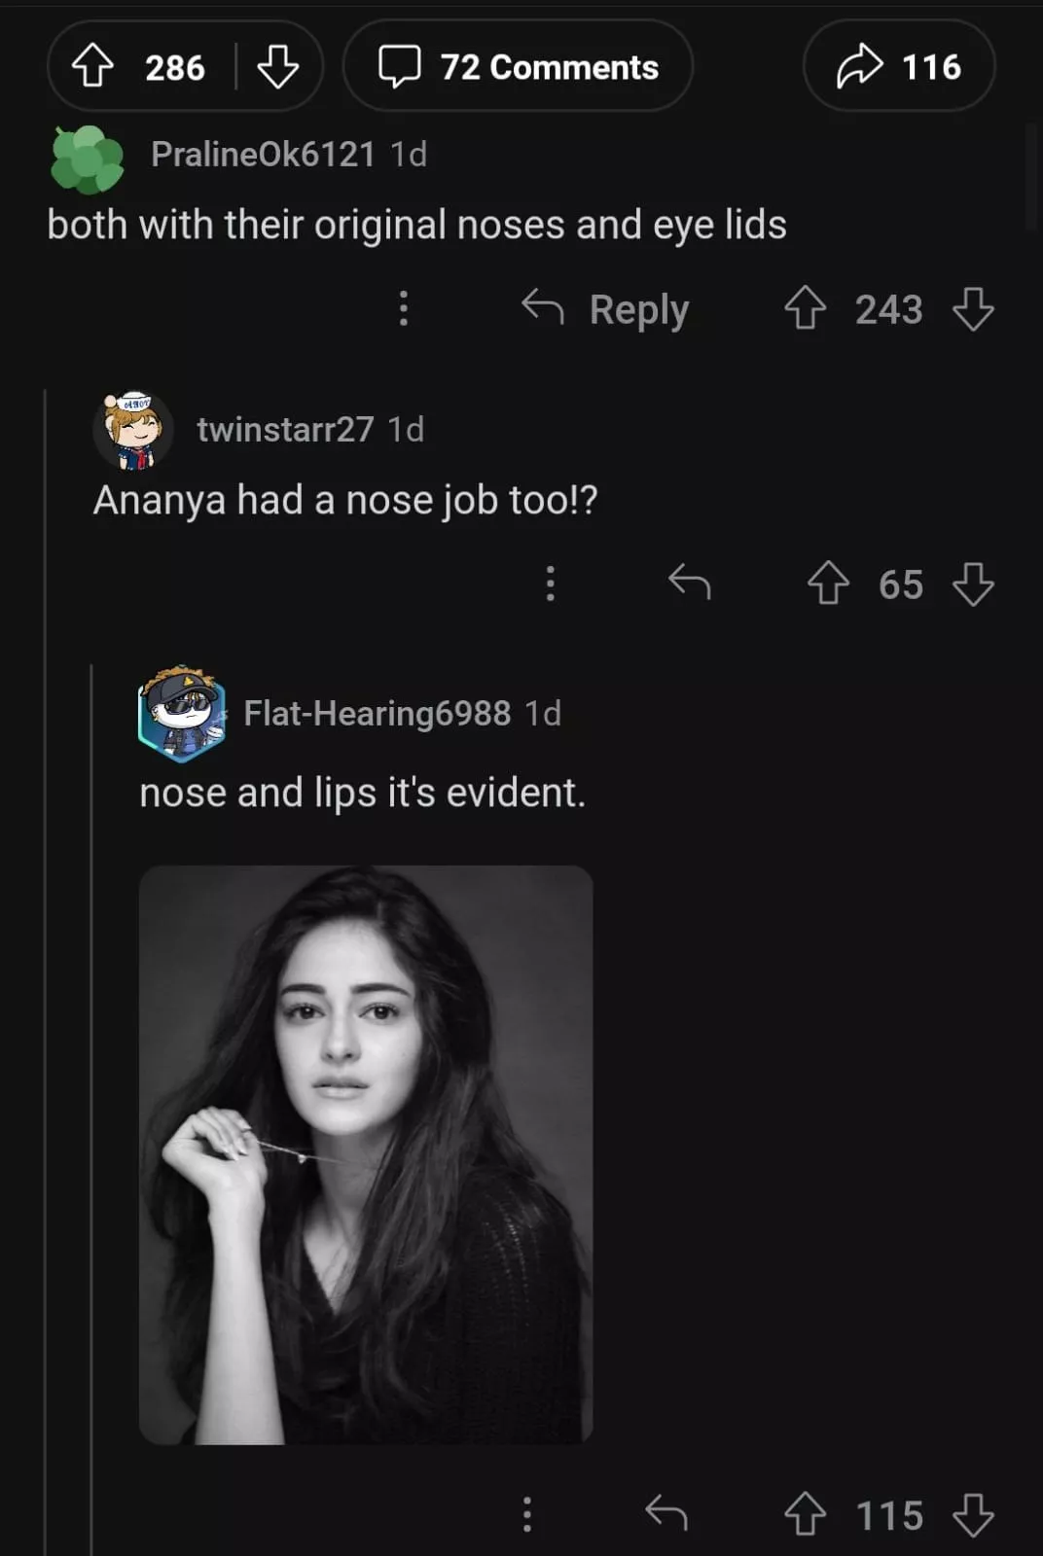
Task: Open twinstarr27's username link
Action: [x=284, y=429]
